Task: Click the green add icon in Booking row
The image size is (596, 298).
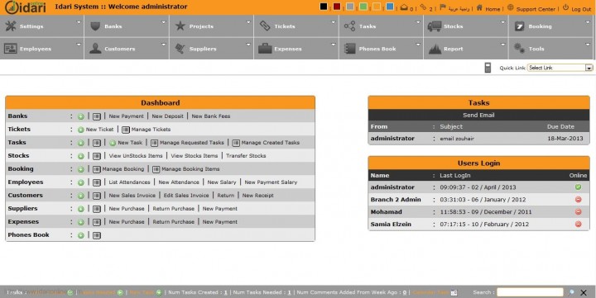Action: pos(80,169)
